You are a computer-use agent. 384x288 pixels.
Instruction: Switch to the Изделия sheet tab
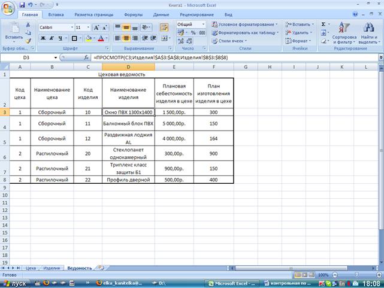52,268
